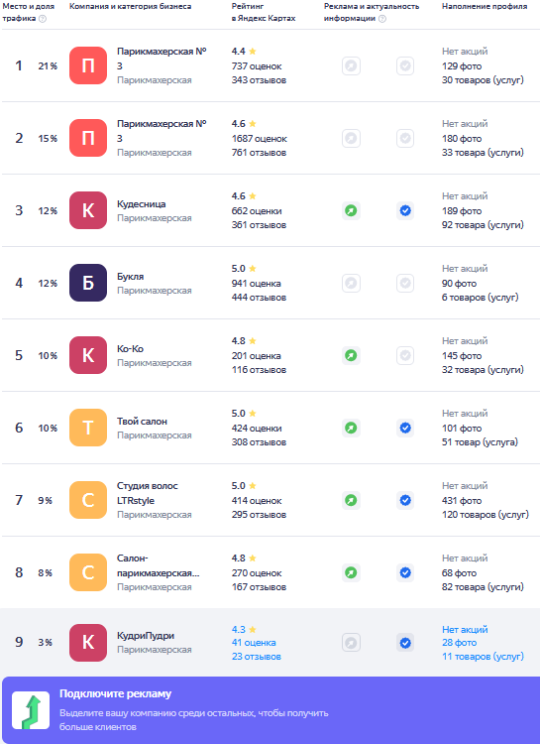Click green ad arrow icon for Кудесница
This screenshot has width=540, height=744.
351,210
